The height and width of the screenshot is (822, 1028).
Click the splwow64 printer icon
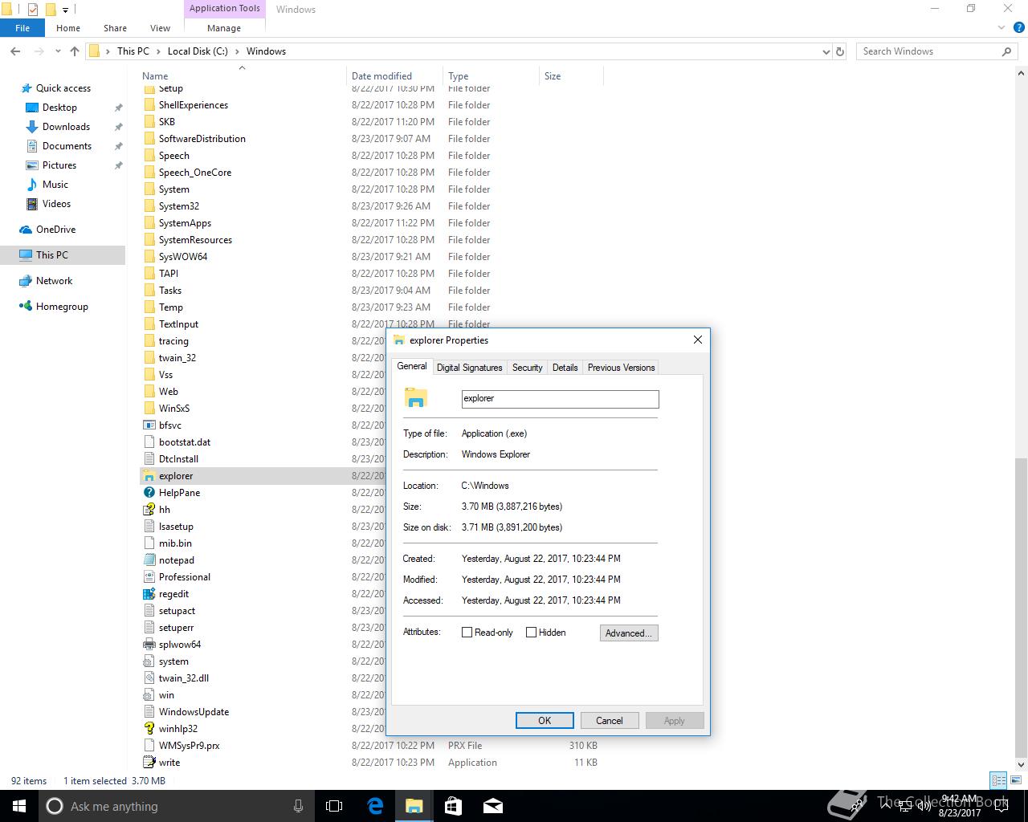149,645
